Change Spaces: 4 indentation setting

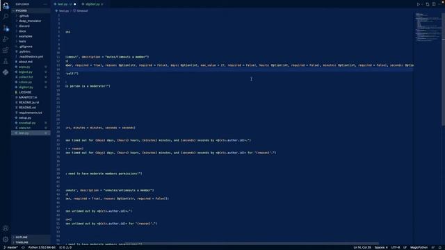tap(381, 247)
